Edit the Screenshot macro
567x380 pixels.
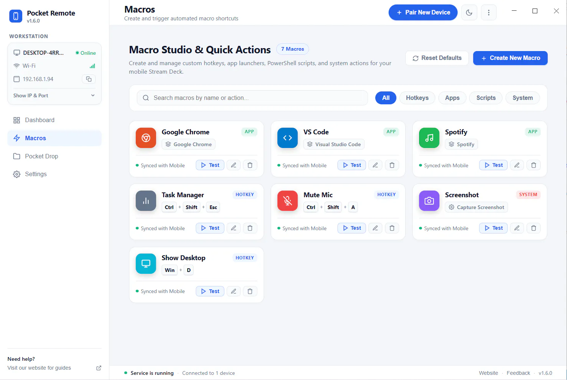point(517,228)
